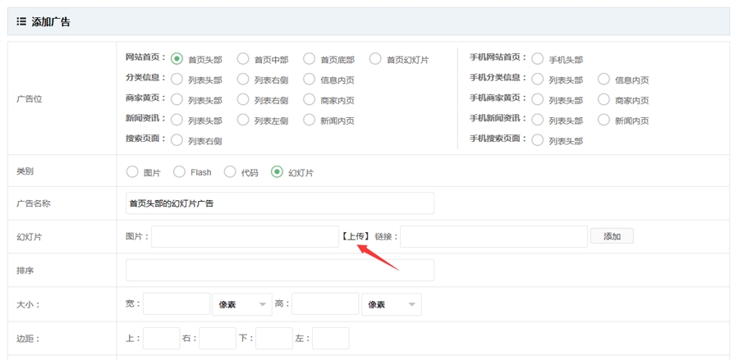This screenshot has width=739, height=360.
Task: Set category type to Flash
Action: click(180, 172)
